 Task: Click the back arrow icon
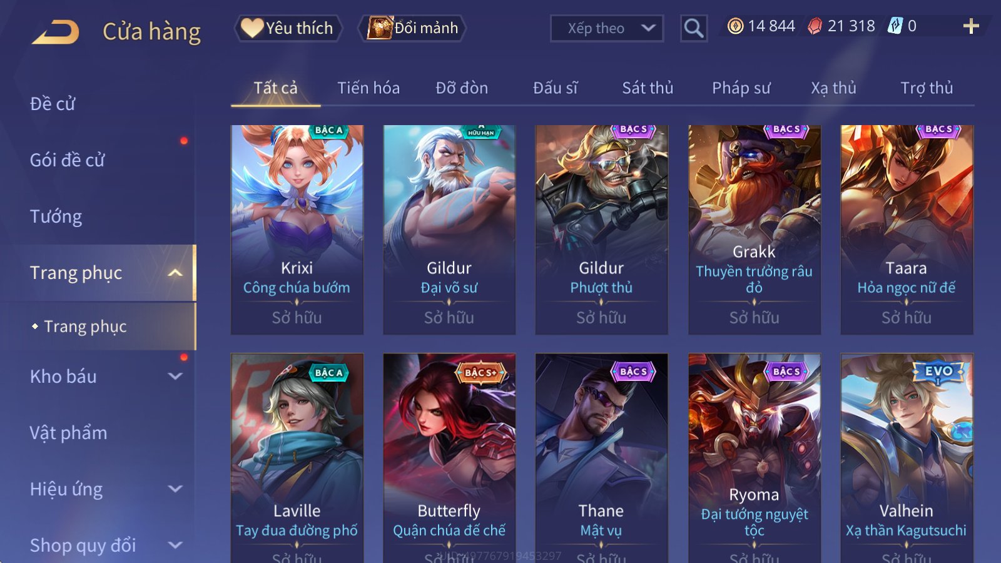point(56,32)
